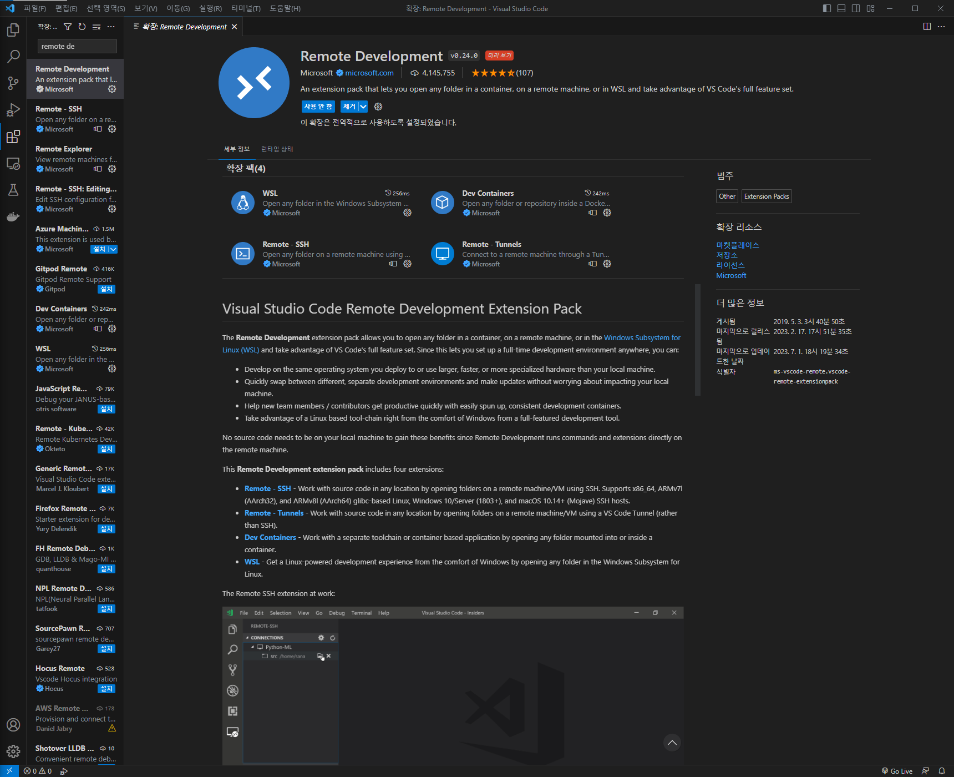Click Remote SSH demo screenshot
Viewport: 954px width, 777px height.
coord(453,685)
